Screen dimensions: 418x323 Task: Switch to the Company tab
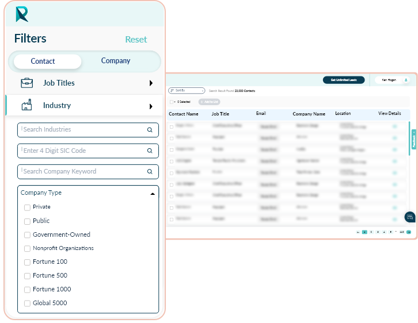pos(116,61)
